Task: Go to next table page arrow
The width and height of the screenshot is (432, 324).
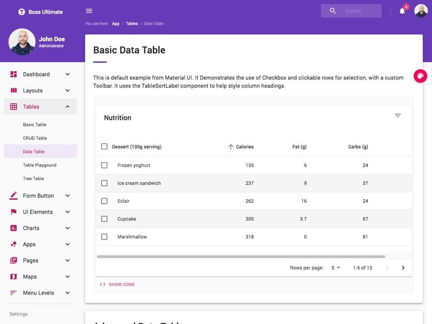Action: coord(403,268)
